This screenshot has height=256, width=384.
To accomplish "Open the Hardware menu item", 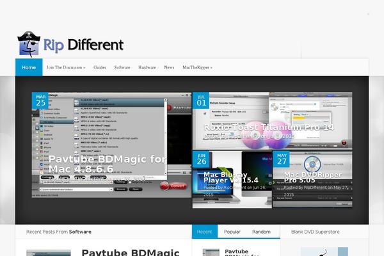I will (x=147, y=67).
